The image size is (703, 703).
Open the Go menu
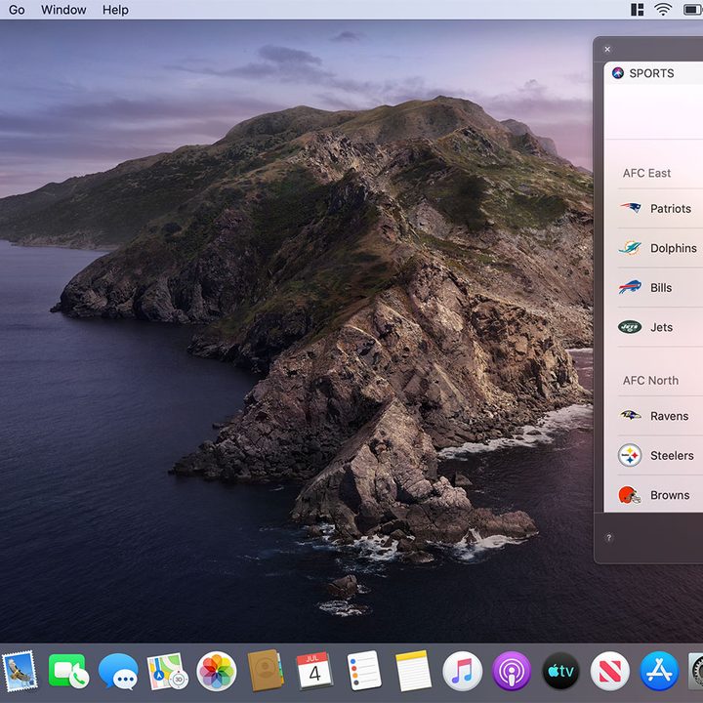click(x=17, y=10)
